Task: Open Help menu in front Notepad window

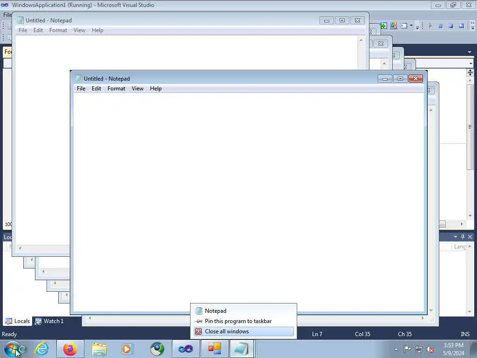Action: tap(156, 88)
